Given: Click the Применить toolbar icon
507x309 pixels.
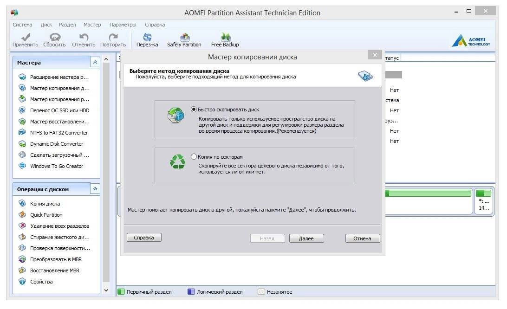Looking at the screenshot, I should click(25, 37).
